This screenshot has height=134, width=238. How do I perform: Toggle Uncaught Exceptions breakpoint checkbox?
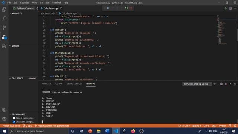(x=14, y=122)
